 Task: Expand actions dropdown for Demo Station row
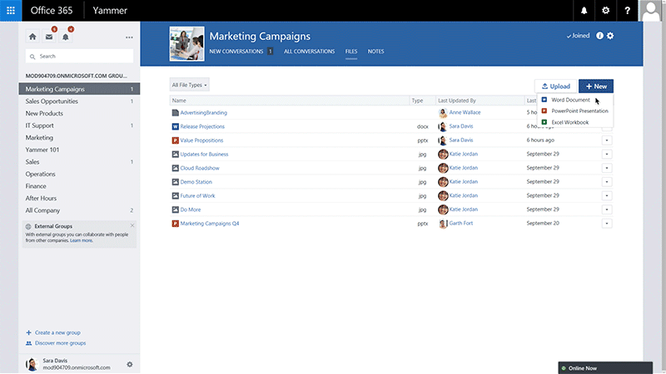pyautogui.click(x=607, y=182)
